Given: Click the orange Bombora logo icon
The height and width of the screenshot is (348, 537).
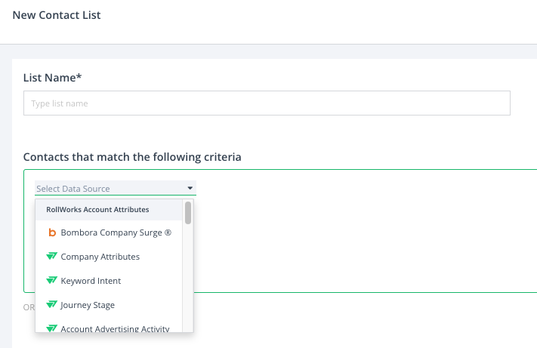Looking at the screenshot, I should click(52, 233).
